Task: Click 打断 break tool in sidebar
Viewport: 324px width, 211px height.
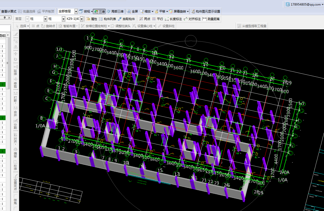Action: pyautogui.click(x=15, y=97)
